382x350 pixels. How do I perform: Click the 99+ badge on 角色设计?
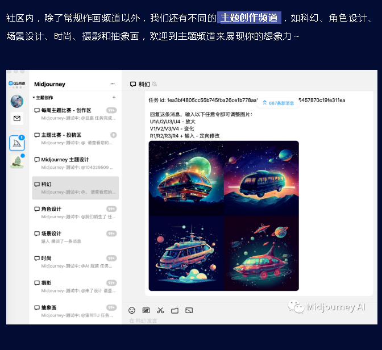(111, 209)
